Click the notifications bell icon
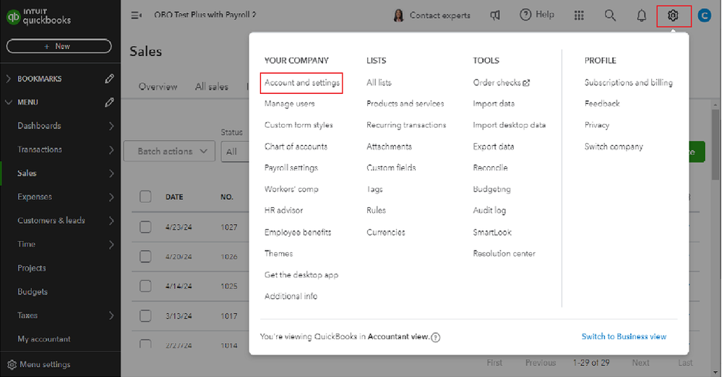 pyautogui.click(x=641, y=15)
